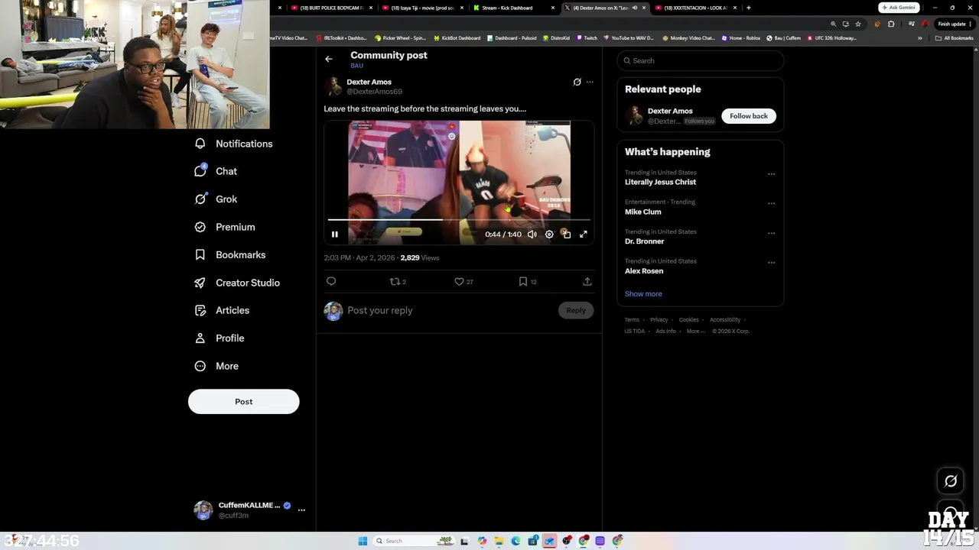Open Bookmarks in the sidebar
The height and width of the screenshot is (550, 979).
point(230,254)
